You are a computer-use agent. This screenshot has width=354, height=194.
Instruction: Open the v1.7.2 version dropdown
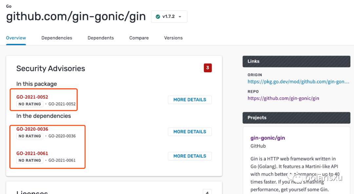tap(169, 17)
